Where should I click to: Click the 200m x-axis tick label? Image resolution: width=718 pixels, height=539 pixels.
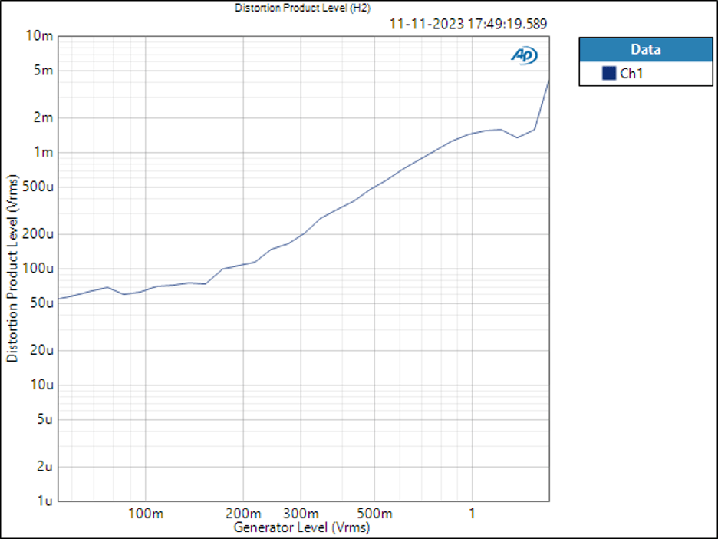[x=243, y=514]
